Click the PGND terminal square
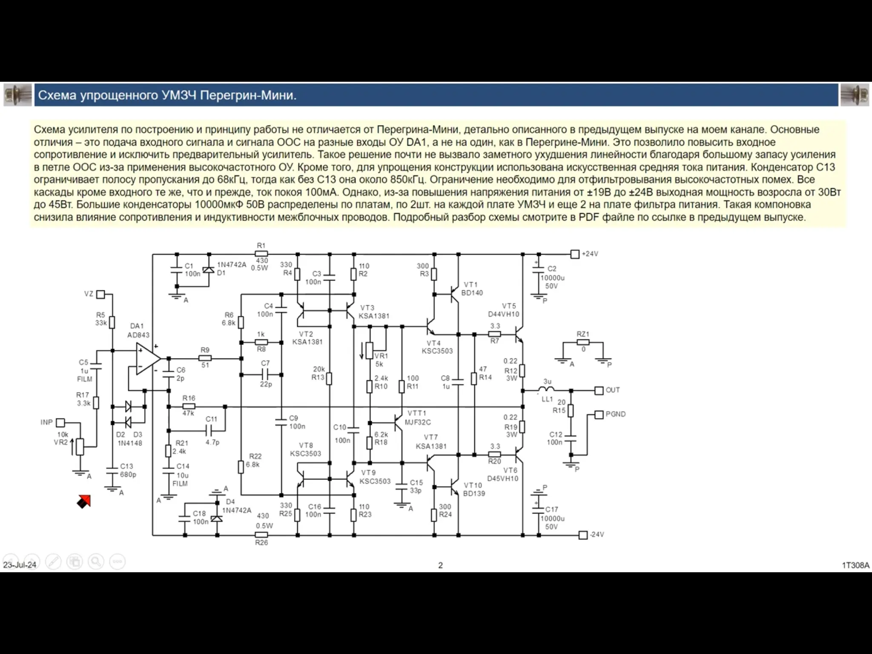The height and width of the screenshot is (654, 872). point(599,414)
